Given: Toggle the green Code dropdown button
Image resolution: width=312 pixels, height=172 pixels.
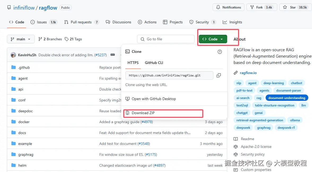Looking at the screenshot, I should (213, 39).
